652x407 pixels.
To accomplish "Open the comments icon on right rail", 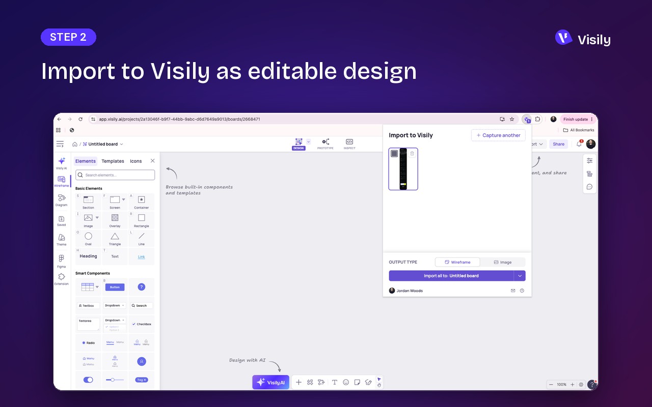I will click(x=589, y=187).
